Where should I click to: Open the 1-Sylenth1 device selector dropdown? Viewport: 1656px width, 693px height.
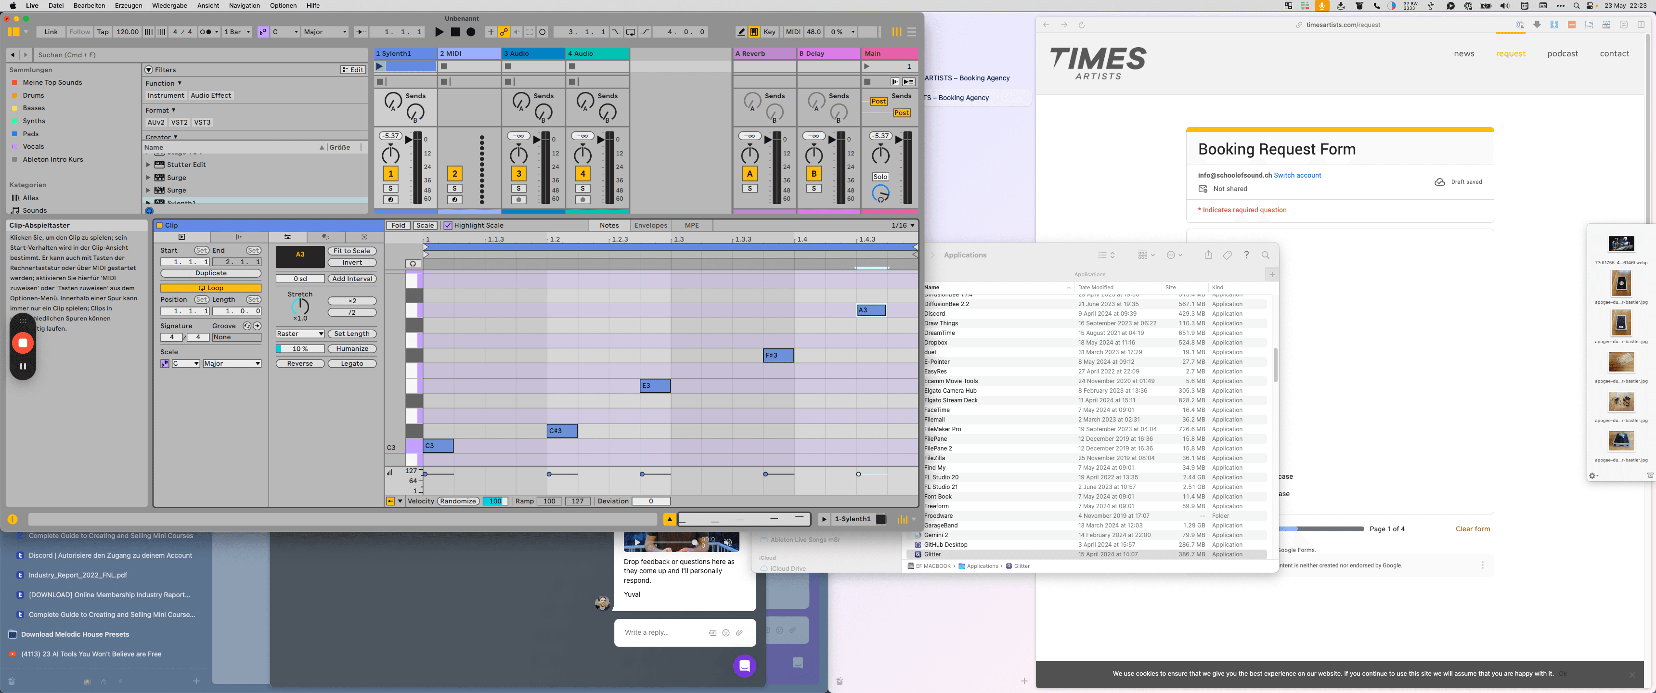[x=853, y=519]
